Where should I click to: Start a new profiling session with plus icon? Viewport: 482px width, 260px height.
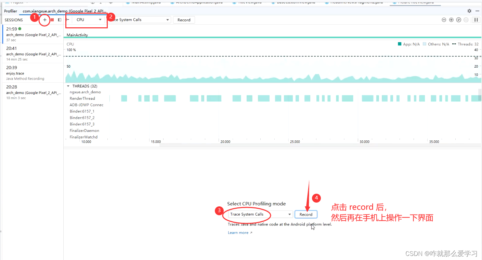pos(45,20)
